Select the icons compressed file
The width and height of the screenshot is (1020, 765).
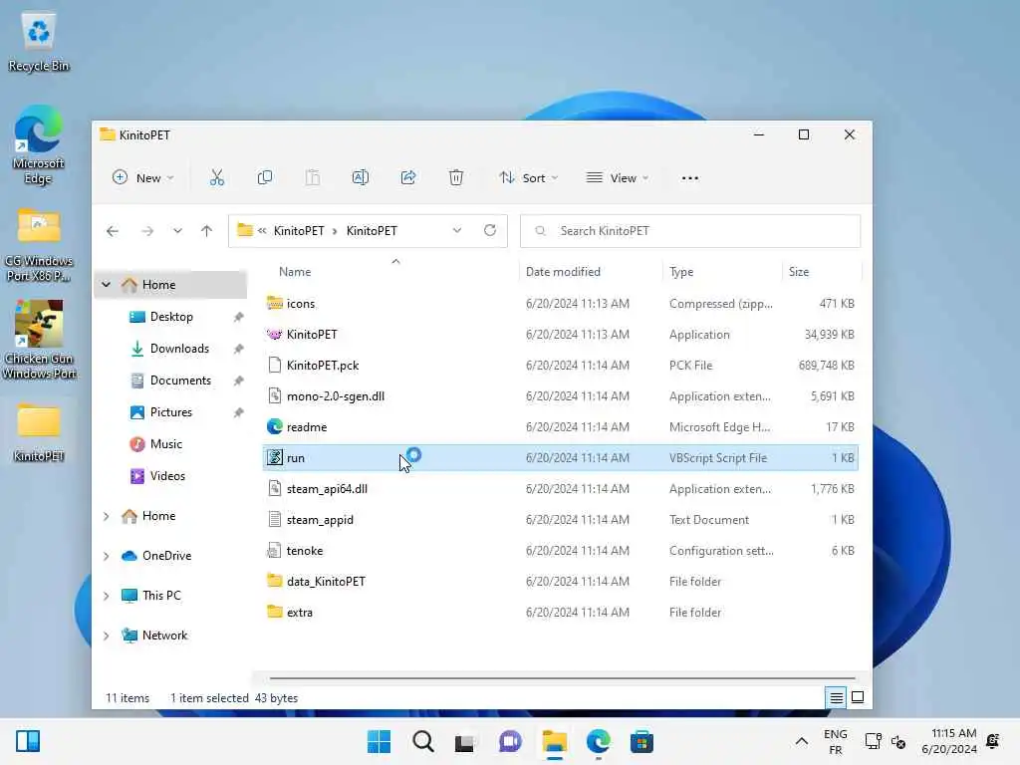[561, 304]
